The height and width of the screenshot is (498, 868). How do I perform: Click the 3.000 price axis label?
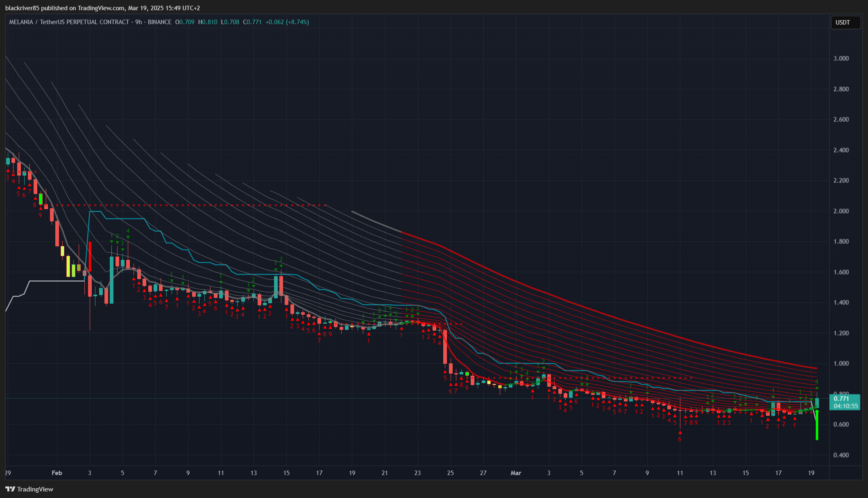841,59
